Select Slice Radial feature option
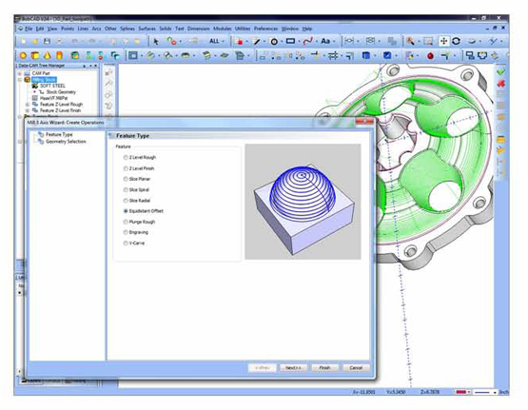 [137, 201]
